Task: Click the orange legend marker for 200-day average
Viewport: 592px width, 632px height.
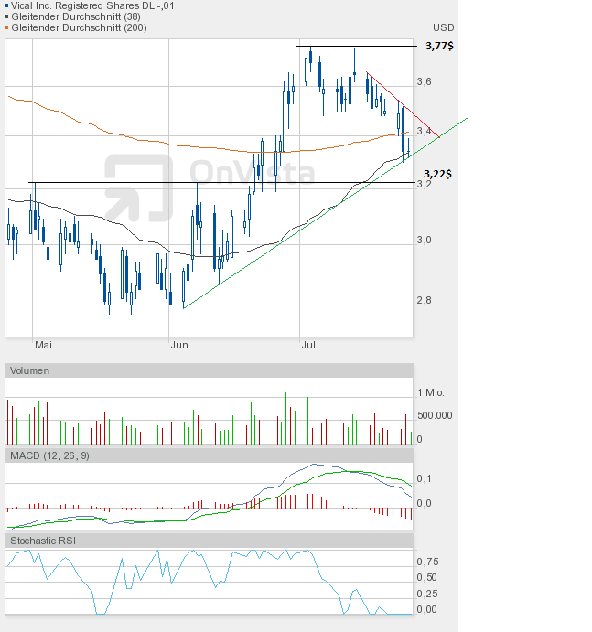Action: [6, 27]
